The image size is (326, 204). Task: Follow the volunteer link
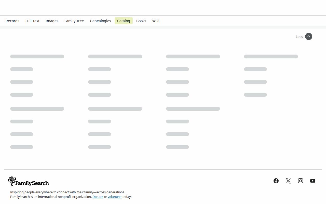[115, 197]
